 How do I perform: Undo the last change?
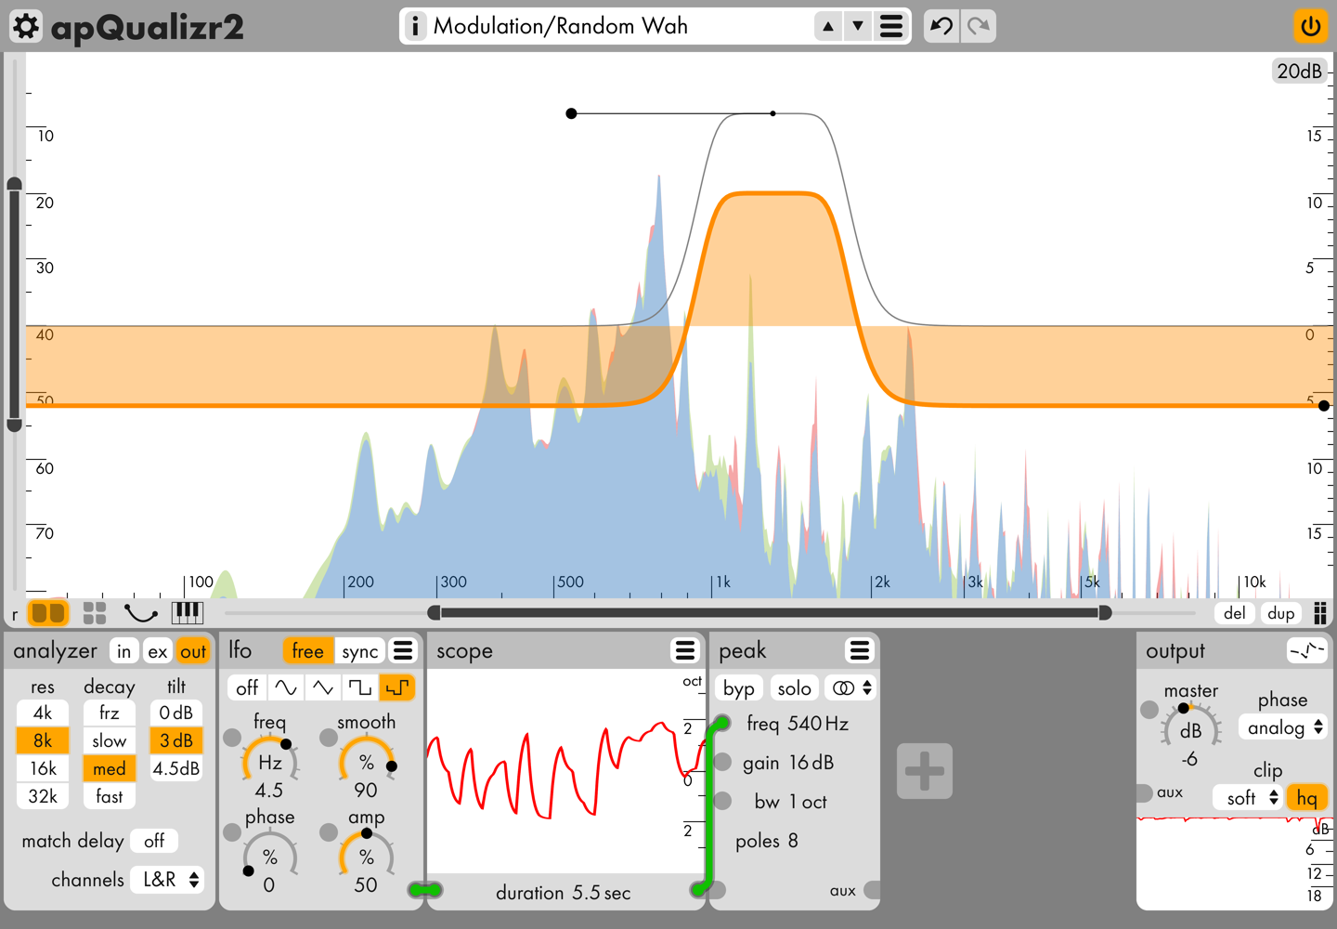click(941, 26)
